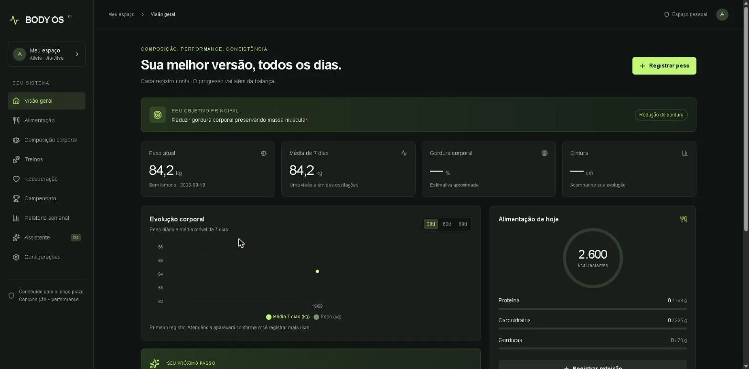
Task: Click the Evolução corporal heading
Action: click(x=177, y=219)
